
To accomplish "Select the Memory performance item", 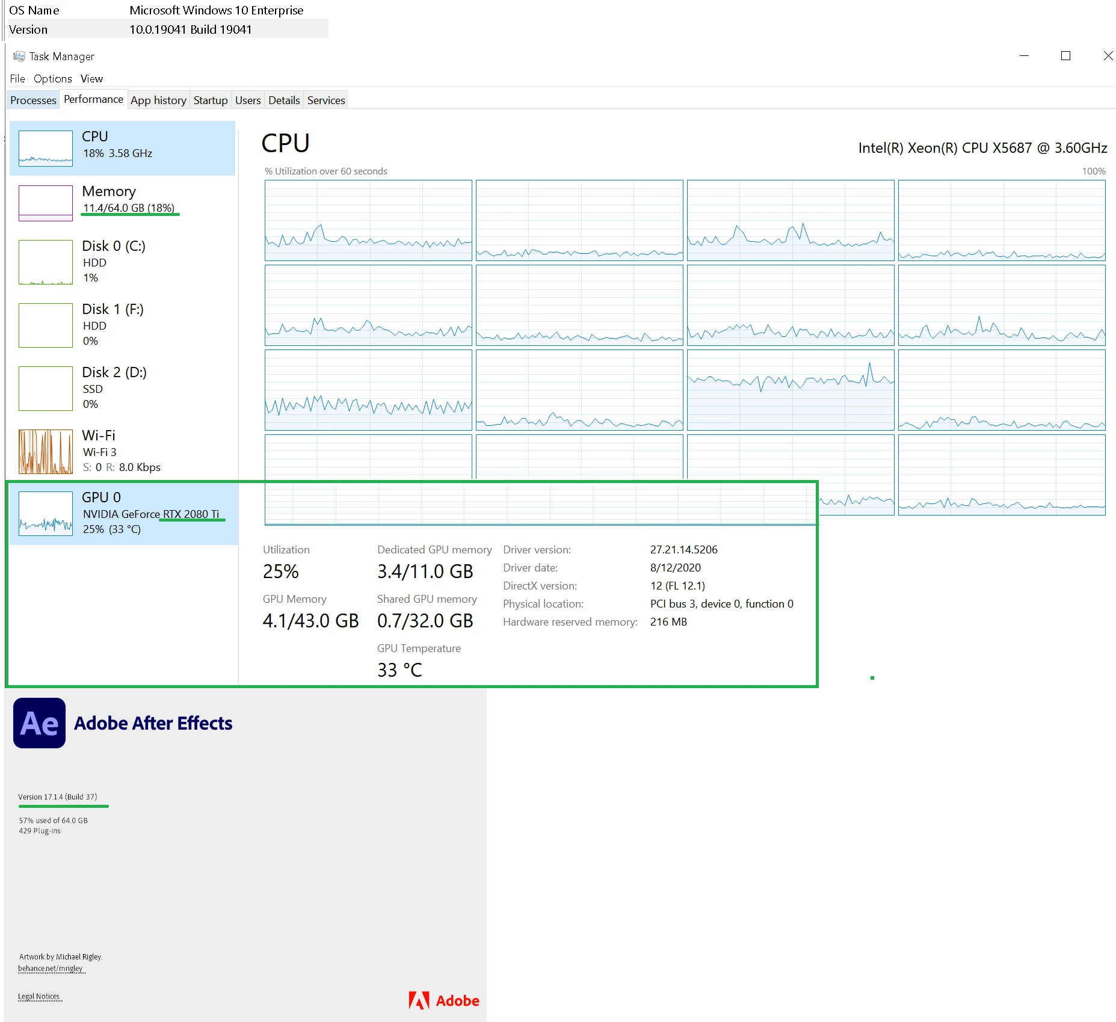I will coord(123,203).
